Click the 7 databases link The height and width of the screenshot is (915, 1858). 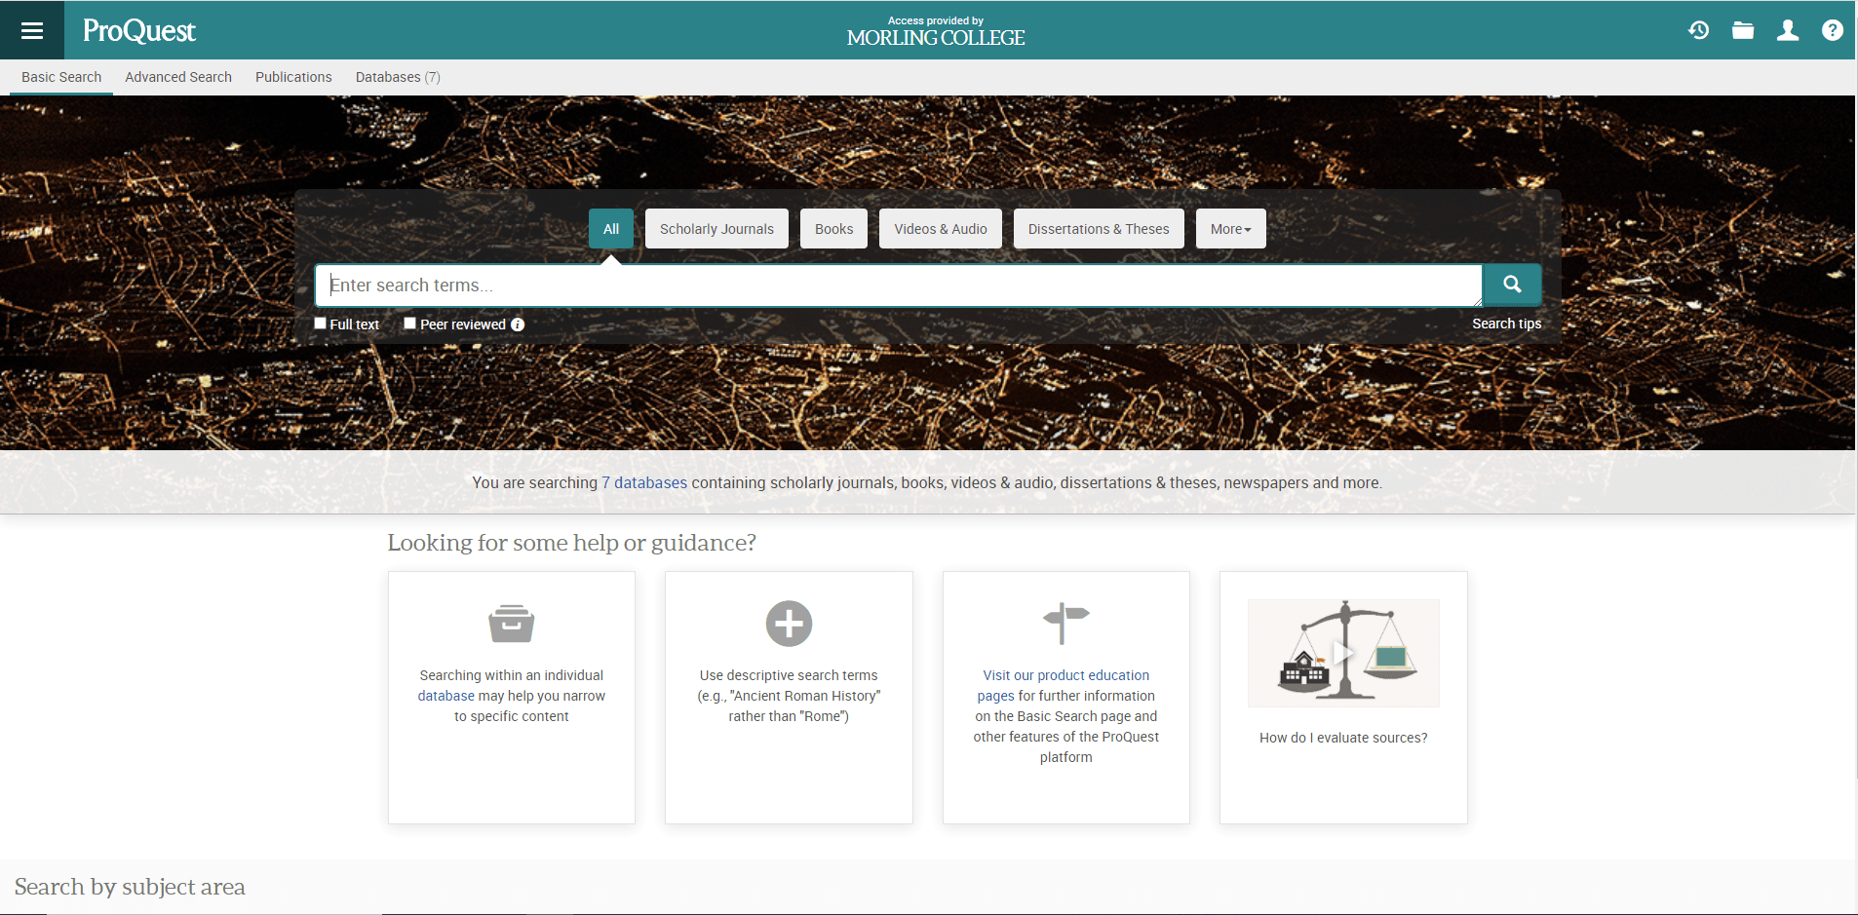[x=643, y=482]
